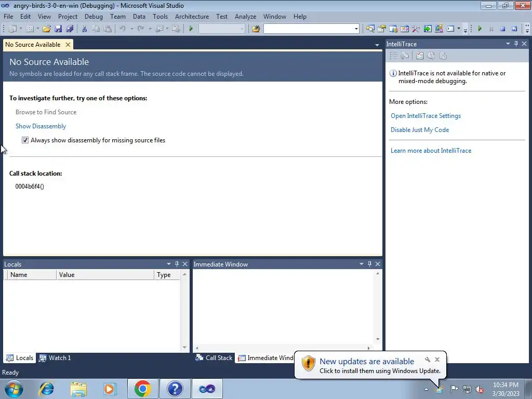Image resolution: width=532 pixels, height=399 pixels.
Task: Click Continue on the Debug toolbar
Action: pyautogui.click(x=480, y=29)
